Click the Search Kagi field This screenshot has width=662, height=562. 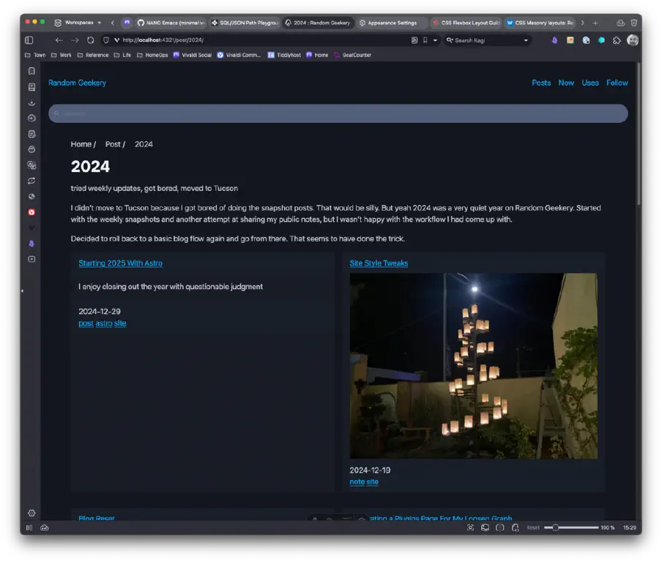click(x=488, y=40)
